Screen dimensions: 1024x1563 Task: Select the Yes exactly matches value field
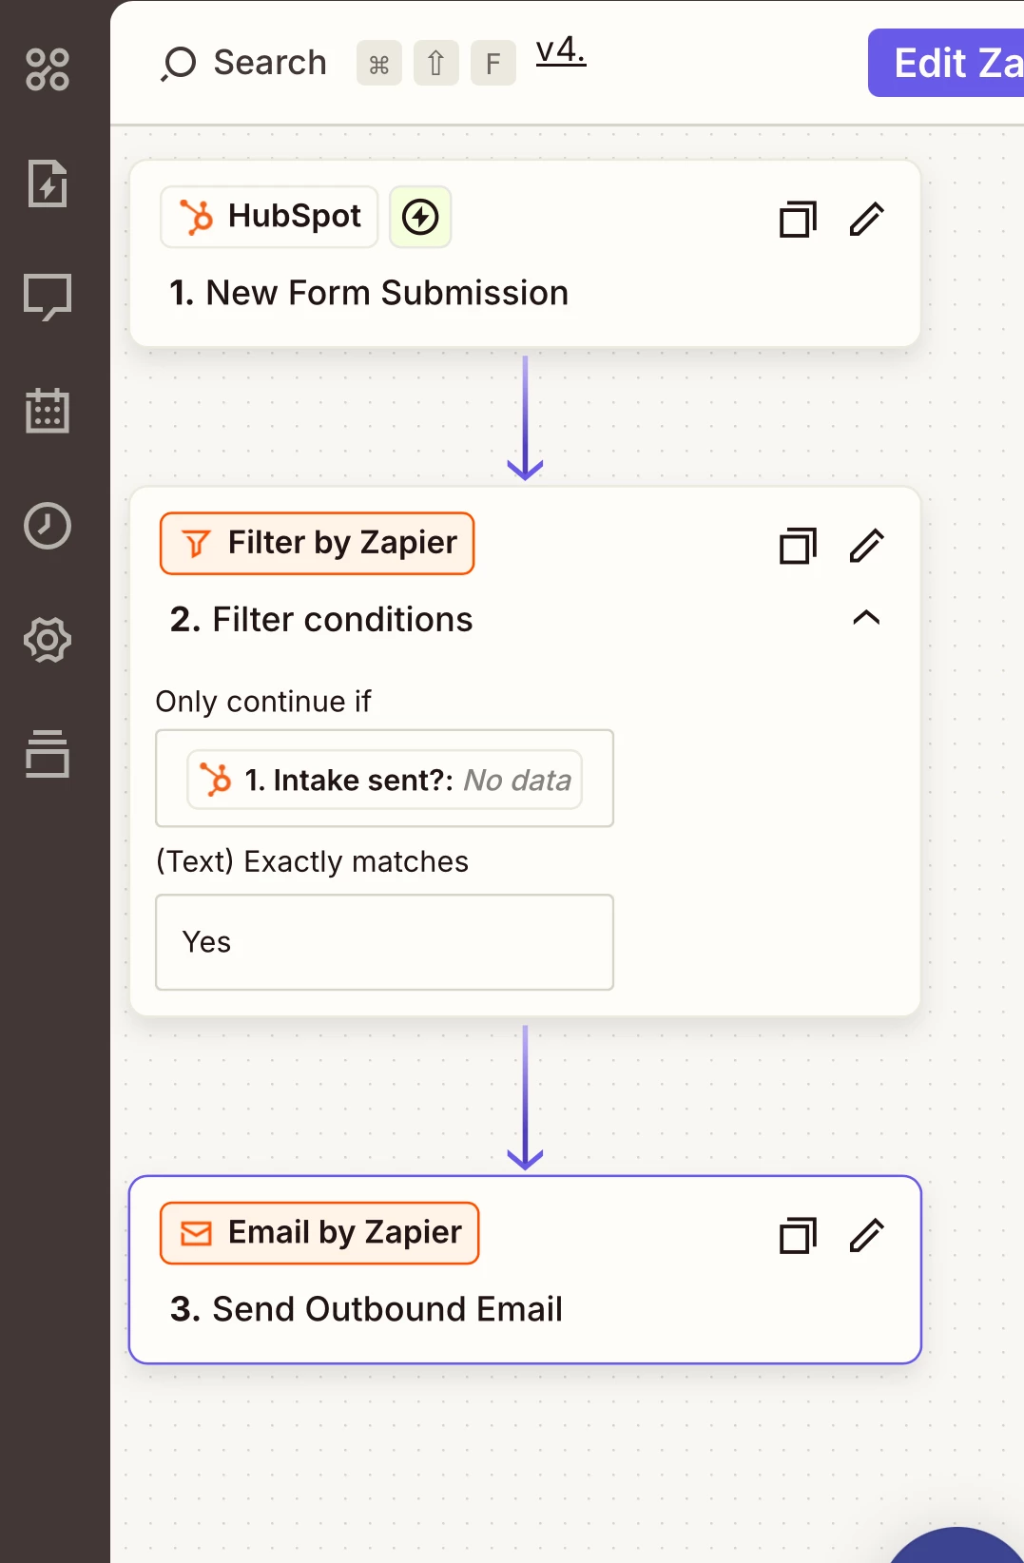click(x=384, y=942)
